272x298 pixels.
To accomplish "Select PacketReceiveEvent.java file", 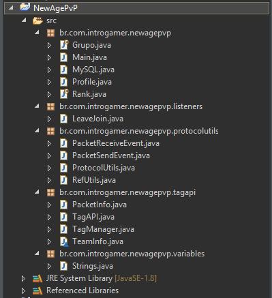I will (x=116, y=143).
